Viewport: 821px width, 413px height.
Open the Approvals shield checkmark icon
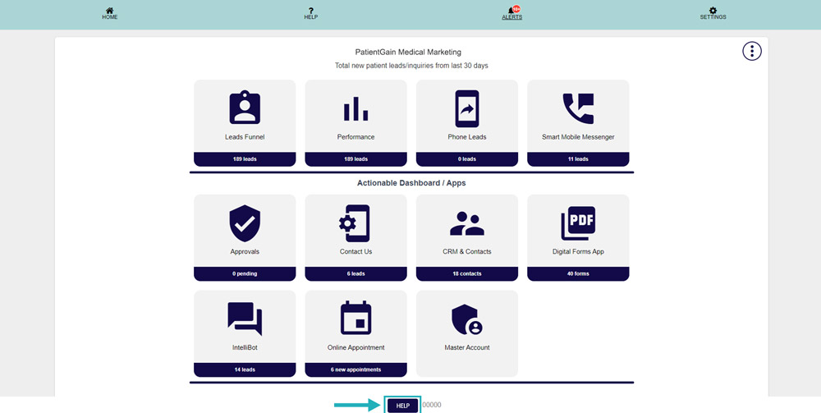click(245, 223)
